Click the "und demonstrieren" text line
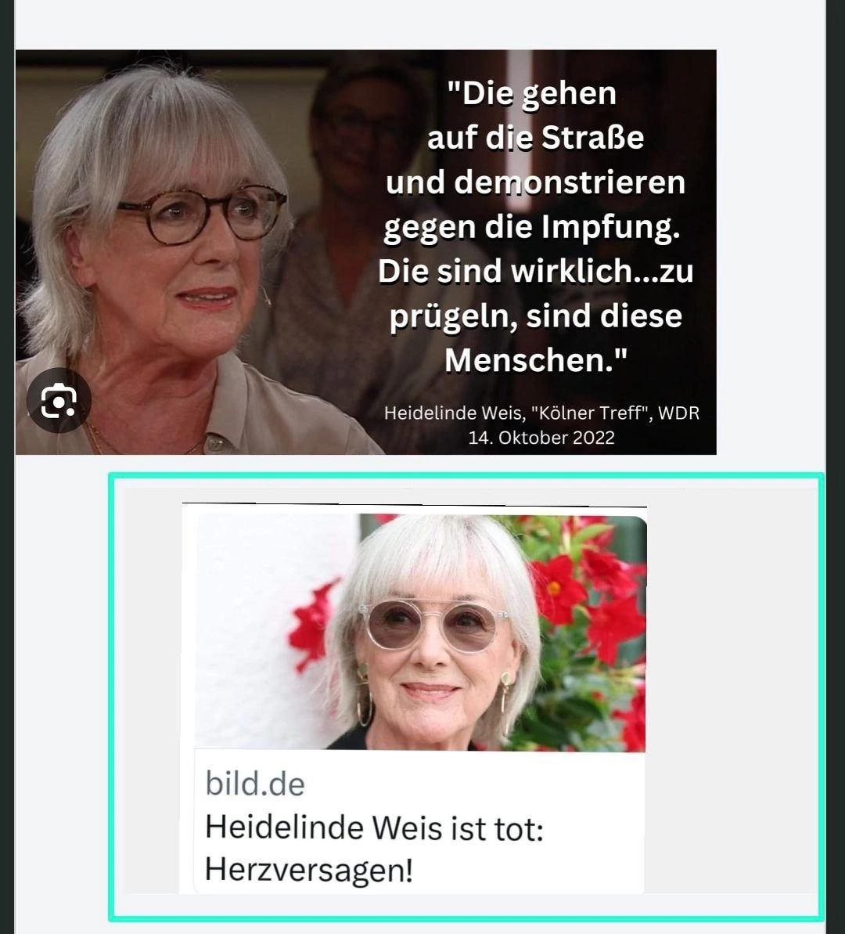The image size is (845, 934). (x=535, y=182)
